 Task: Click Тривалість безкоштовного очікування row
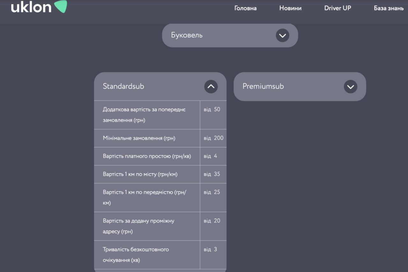tap(135, 255)
